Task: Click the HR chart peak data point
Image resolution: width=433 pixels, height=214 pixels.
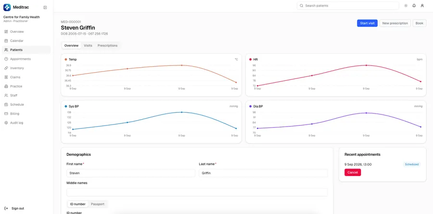Action: click(x=366, y=65)
